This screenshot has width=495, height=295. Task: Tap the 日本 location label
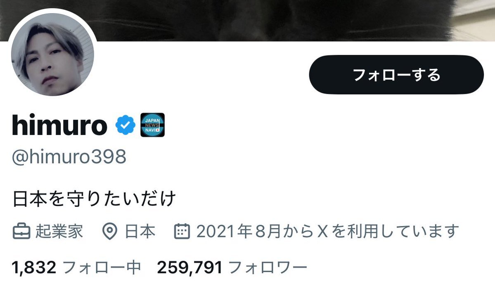pos(140,231)
